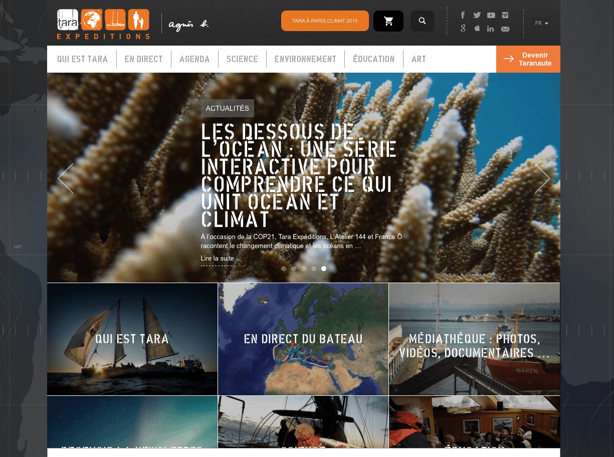Click the Tara Expeditions logo
The width and height of the screenshot is (614, 457).
coord(103,24)
